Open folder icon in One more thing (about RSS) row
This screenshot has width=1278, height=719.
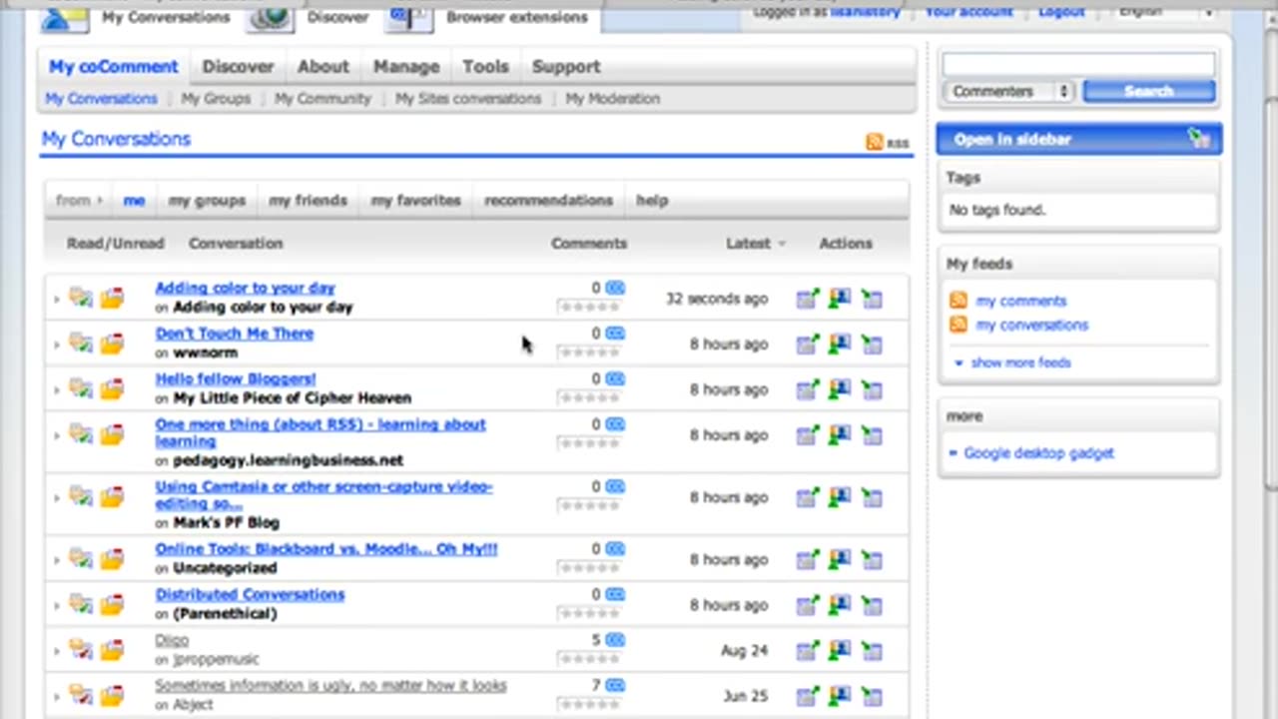(x=112, y=434)
